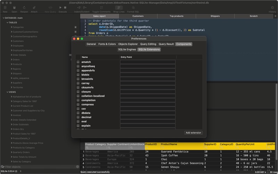Enable the btreeinfo extension checkbox
The width and height of the screenshot is (278, 174).
(78, 79)
